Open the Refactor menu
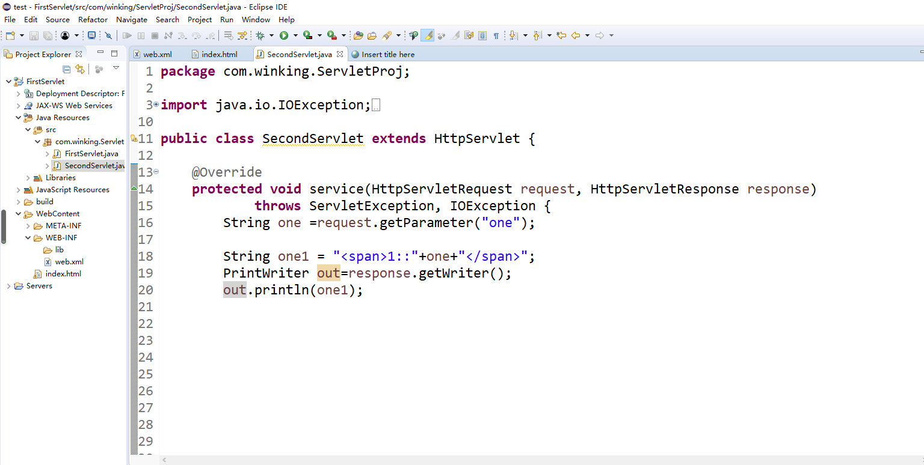 (x=93, y=20)
